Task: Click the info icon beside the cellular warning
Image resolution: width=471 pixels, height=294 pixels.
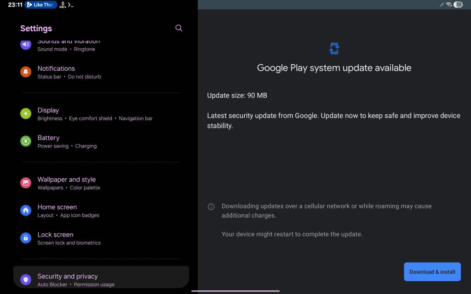Action: pyautogui.click(x=211, y=207)
